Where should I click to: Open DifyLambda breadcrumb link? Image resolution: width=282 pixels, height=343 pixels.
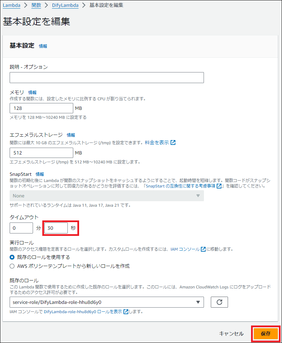coord(65,5)
